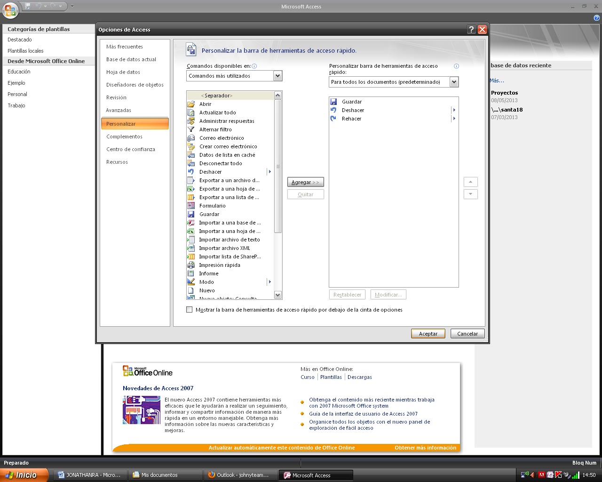
Task: Open Comandos disponibles en dropdown
Action: click(x=277, y=76)
